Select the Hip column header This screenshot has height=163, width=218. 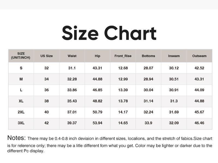click(98, 56)
